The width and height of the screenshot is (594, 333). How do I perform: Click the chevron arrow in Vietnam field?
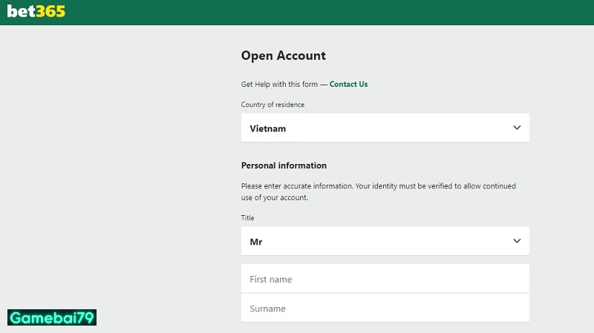[517, 128]
